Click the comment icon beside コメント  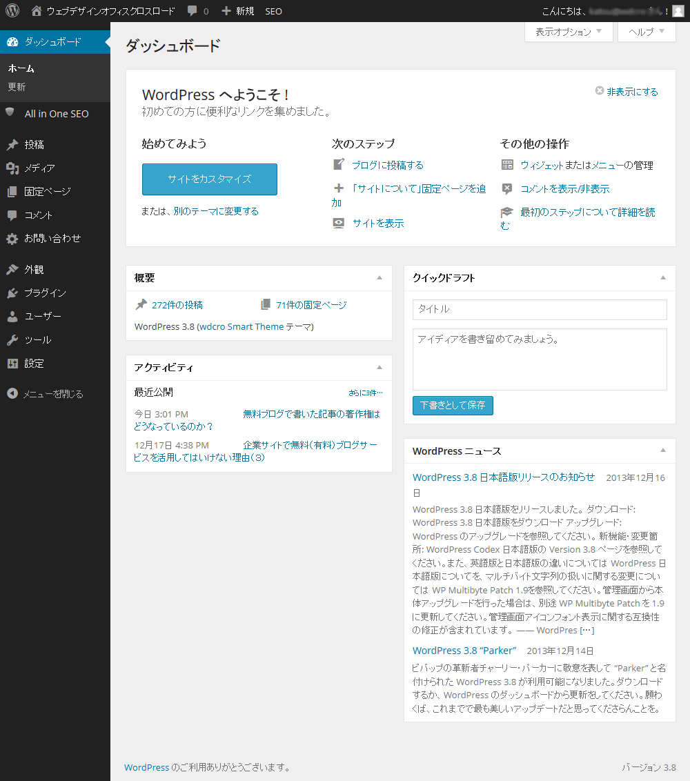[12, 215]
